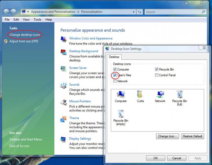Click the Sounds musical notes icon

(x=64, y=86)
